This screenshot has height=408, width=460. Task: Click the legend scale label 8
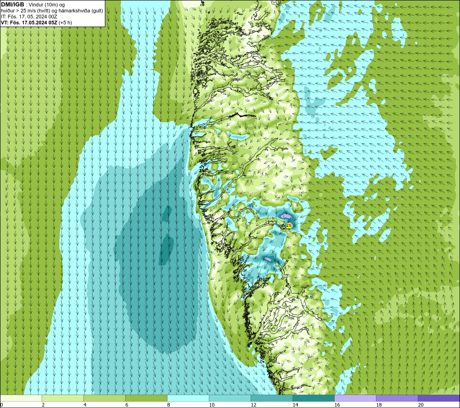[168, 405]
